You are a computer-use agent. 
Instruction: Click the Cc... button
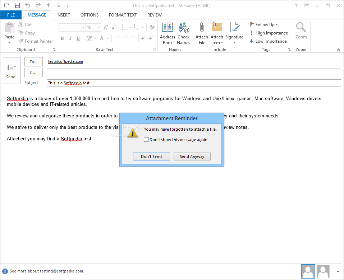33,73
